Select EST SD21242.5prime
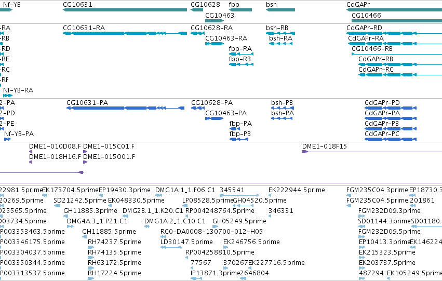The image size is (442, 281). pyautogui.click(x=57, y=206)
